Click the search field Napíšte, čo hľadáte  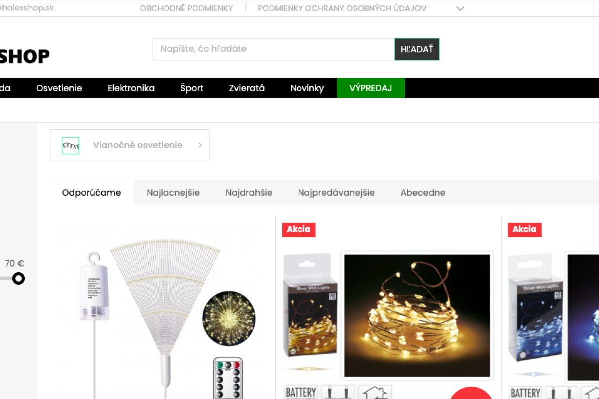point(274,49)
